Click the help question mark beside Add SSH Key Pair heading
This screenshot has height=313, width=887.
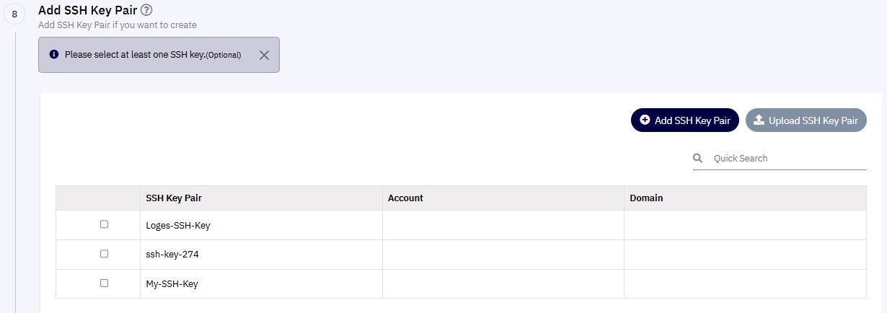(146, 10)
